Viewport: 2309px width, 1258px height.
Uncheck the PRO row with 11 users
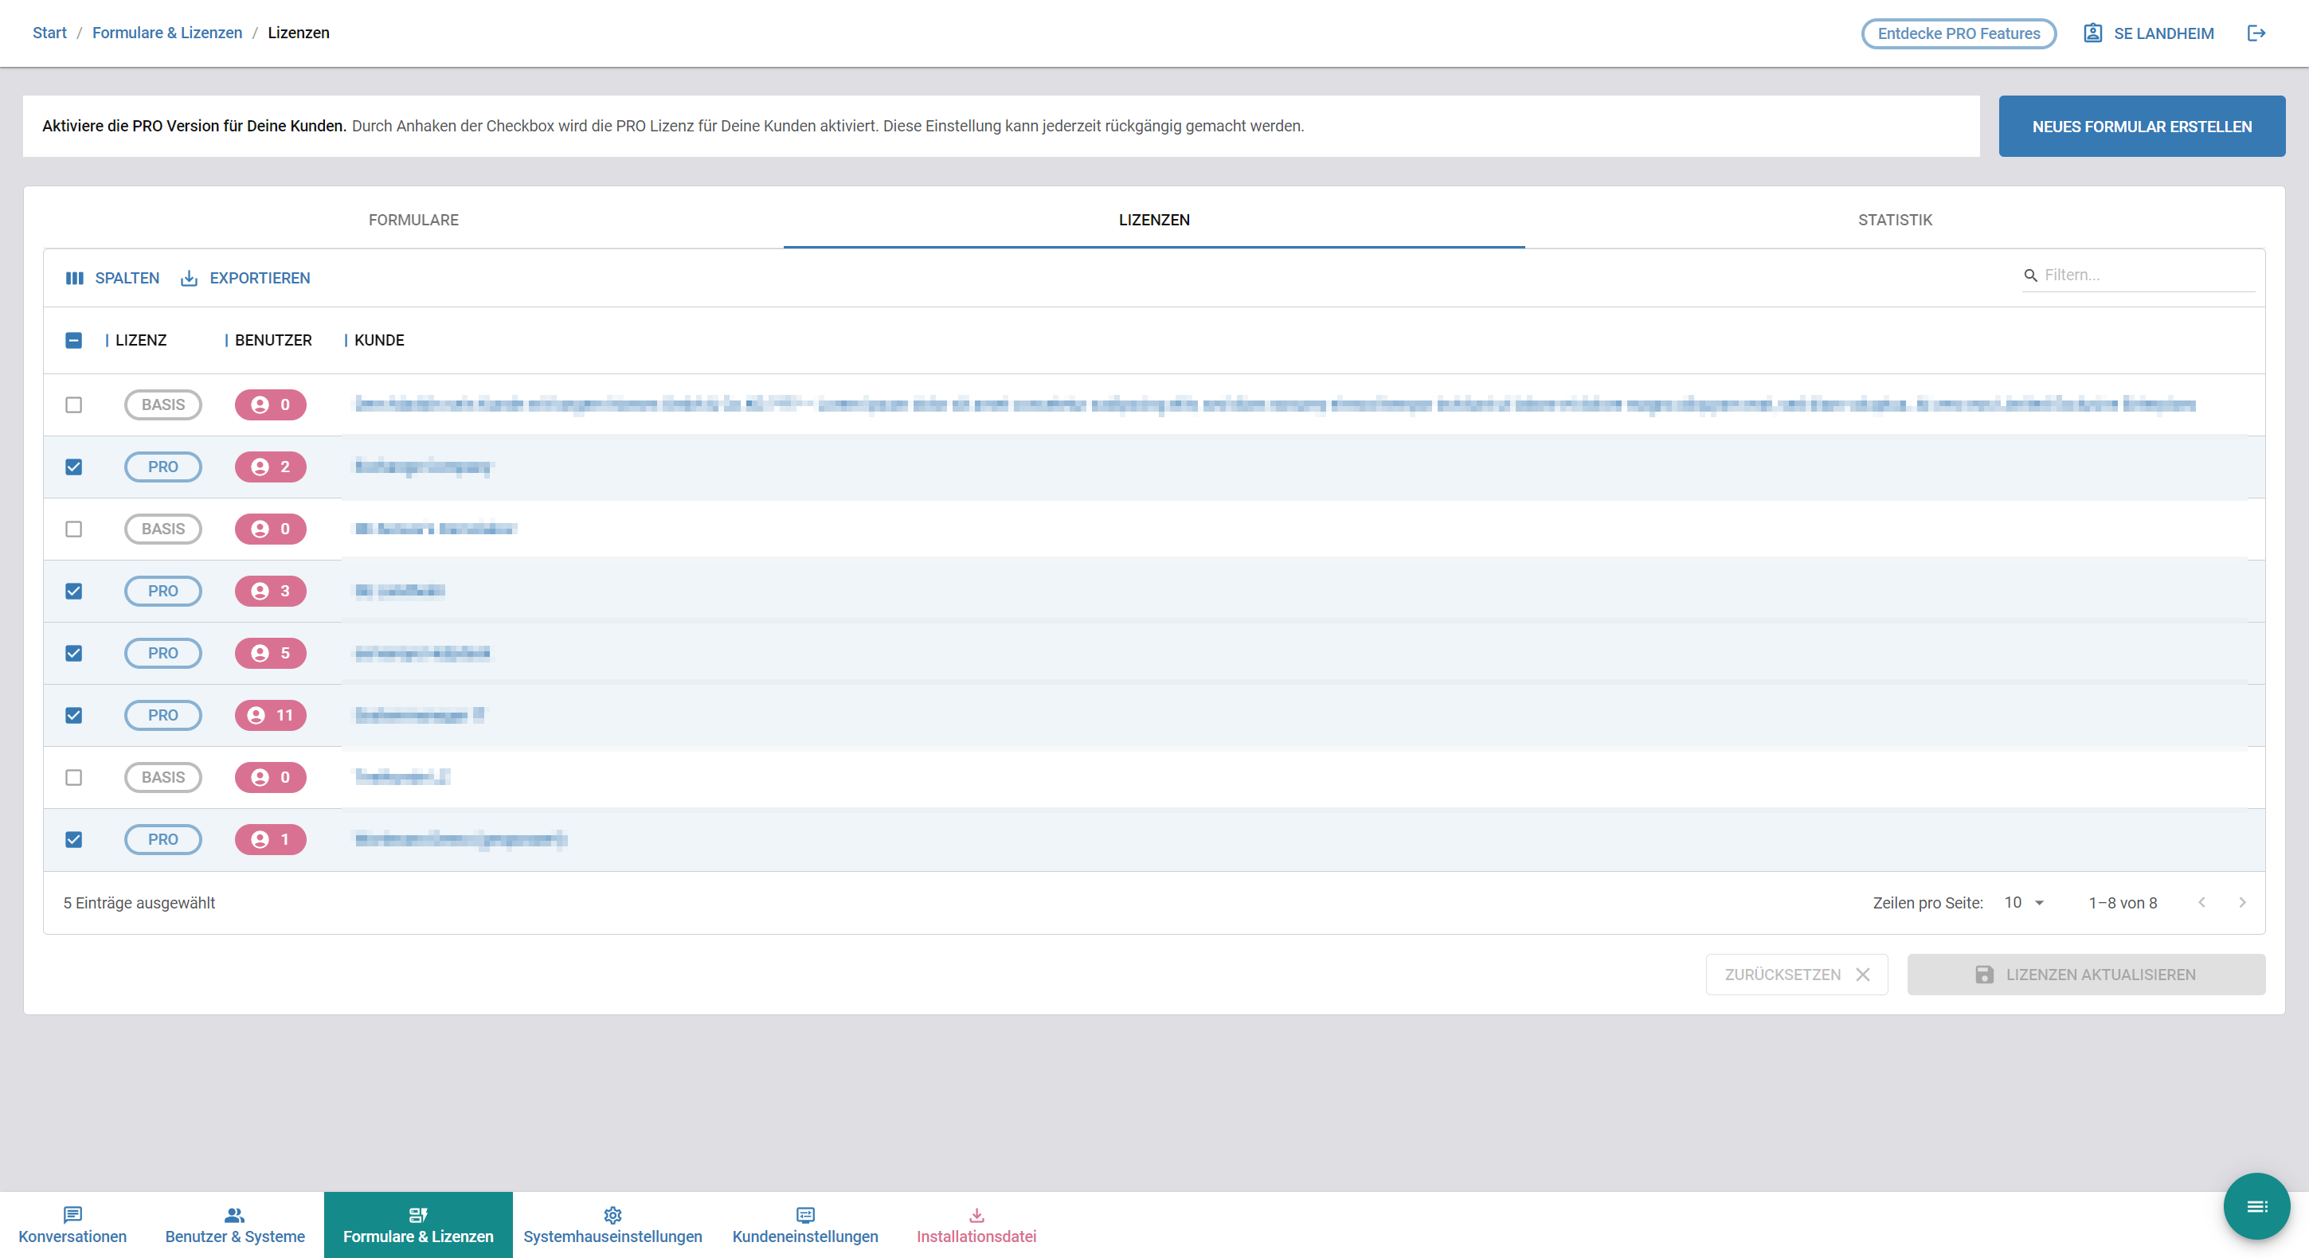(x=73, y=715)
